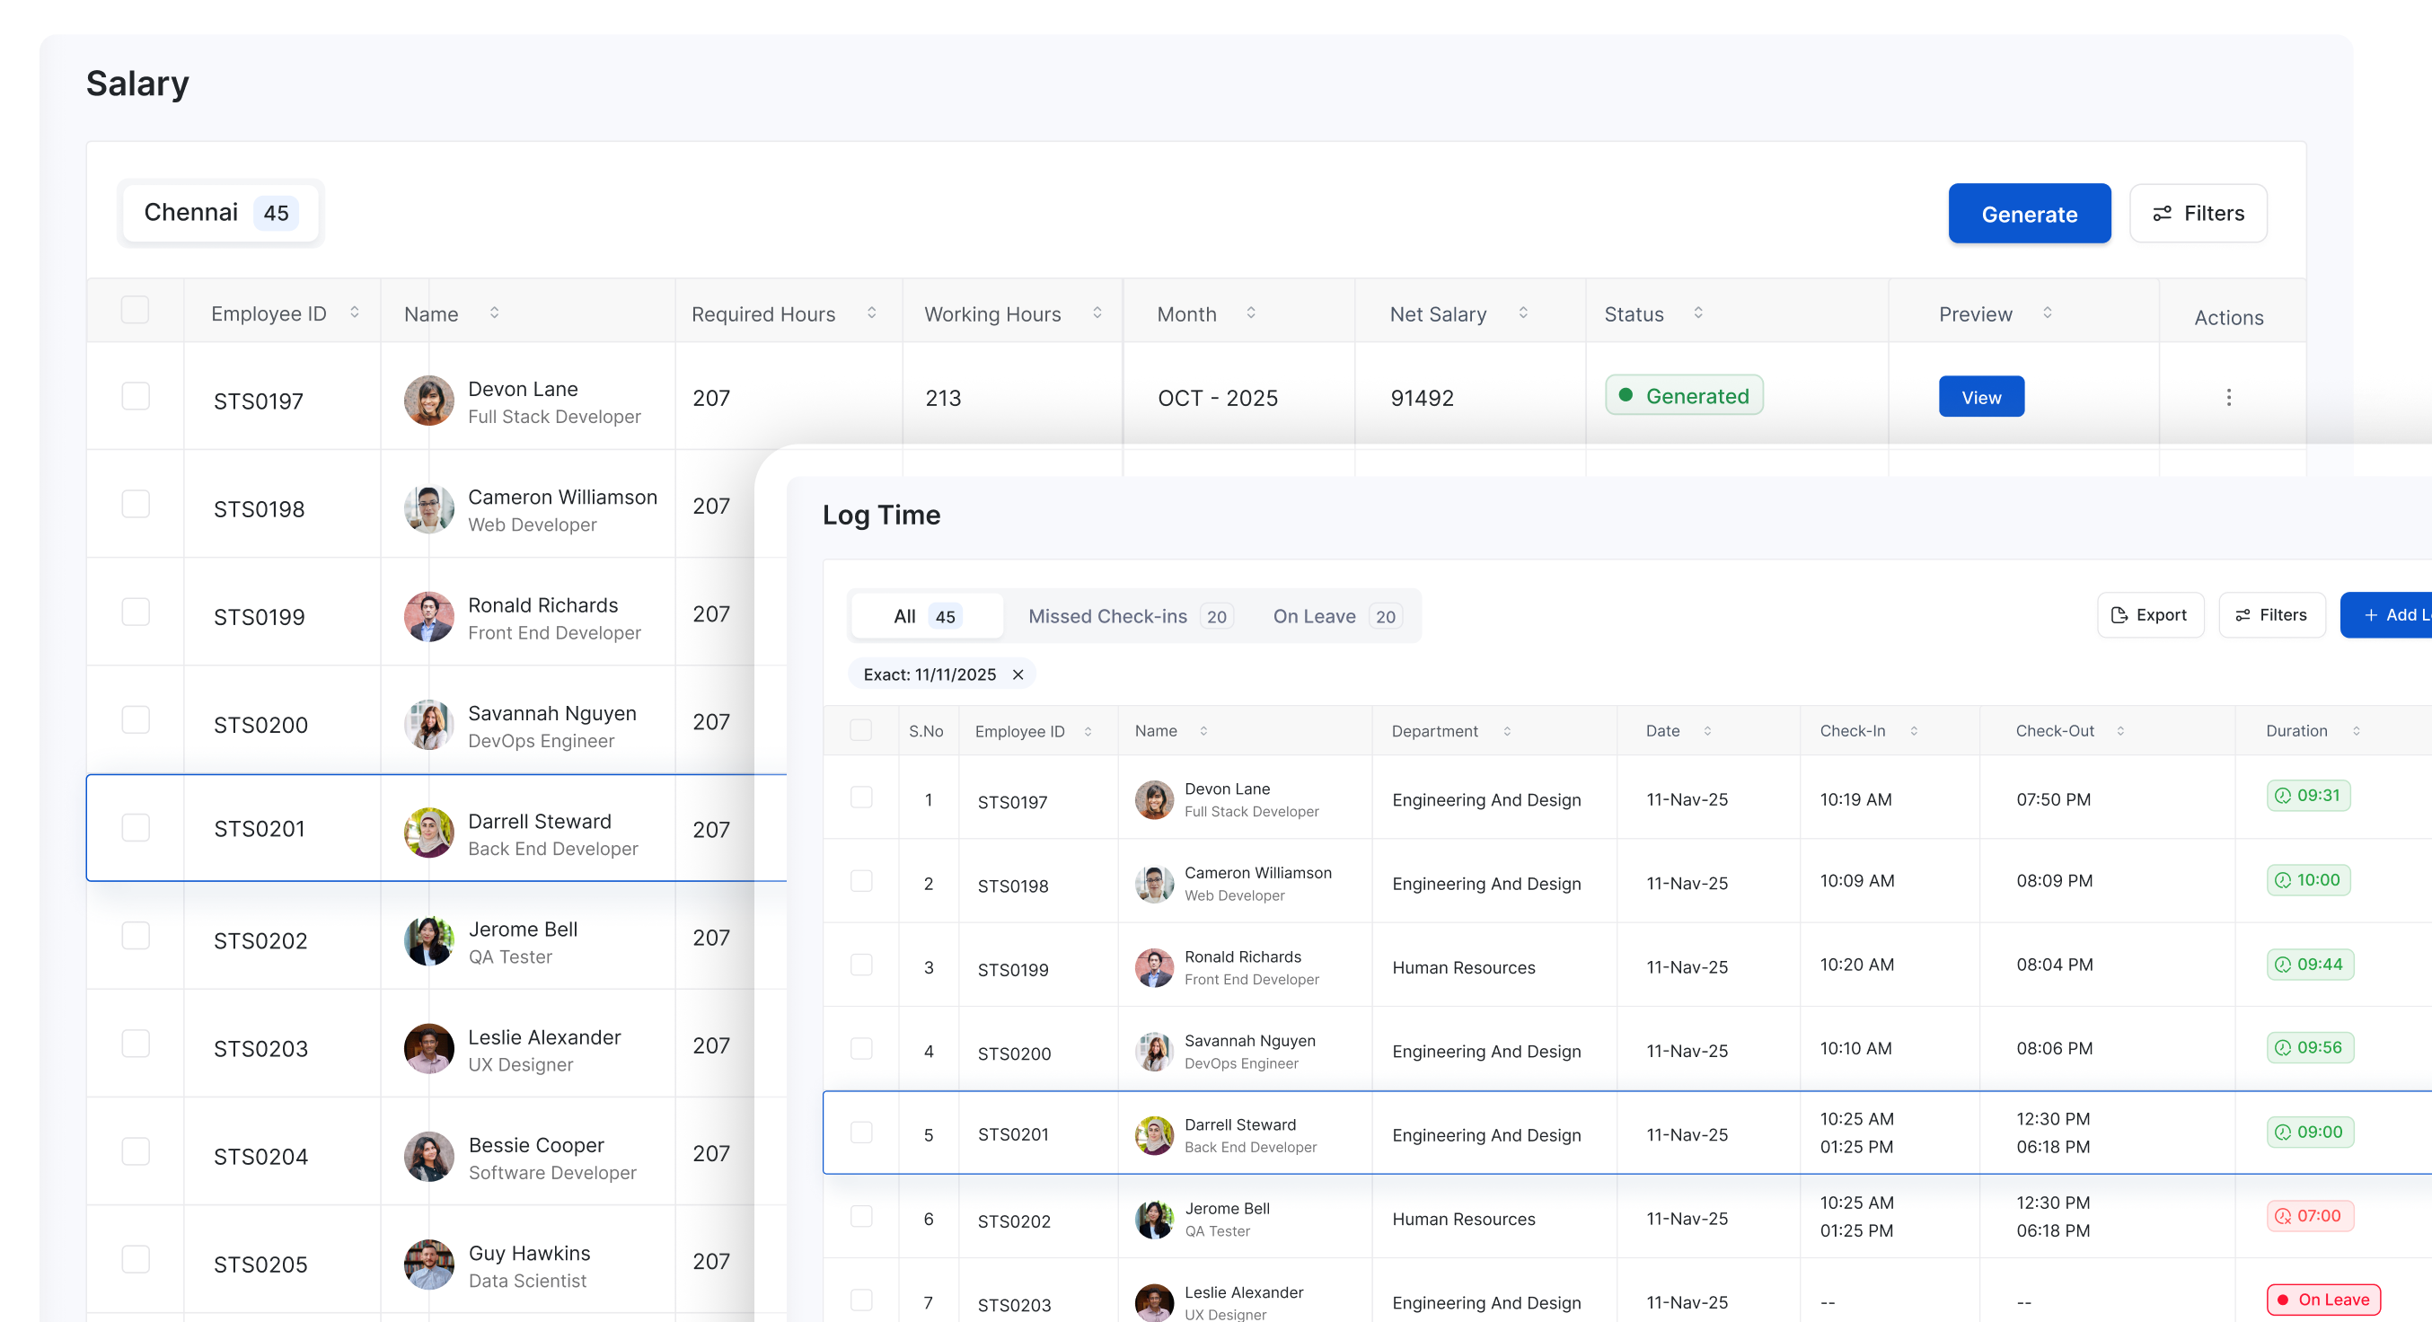The image size is (2432, 1322).
Task: Click Export button in Log Time
Action: [x=2150, y=614]
